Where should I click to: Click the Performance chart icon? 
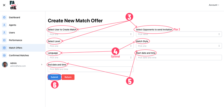(x=4, y=40)
